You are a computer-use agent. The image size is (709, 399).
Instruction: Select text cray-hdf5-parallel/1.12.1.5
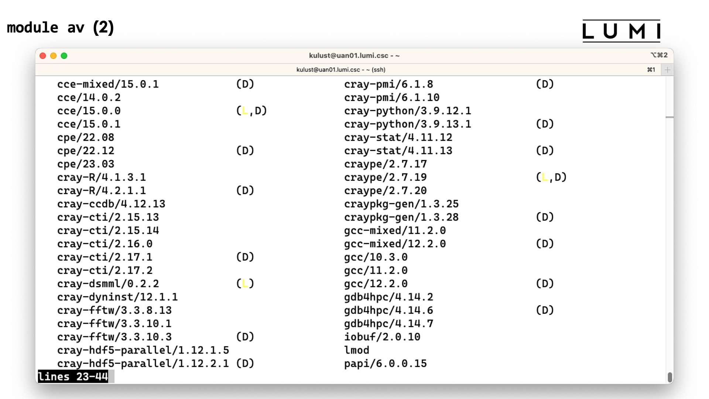coord(143,350)
